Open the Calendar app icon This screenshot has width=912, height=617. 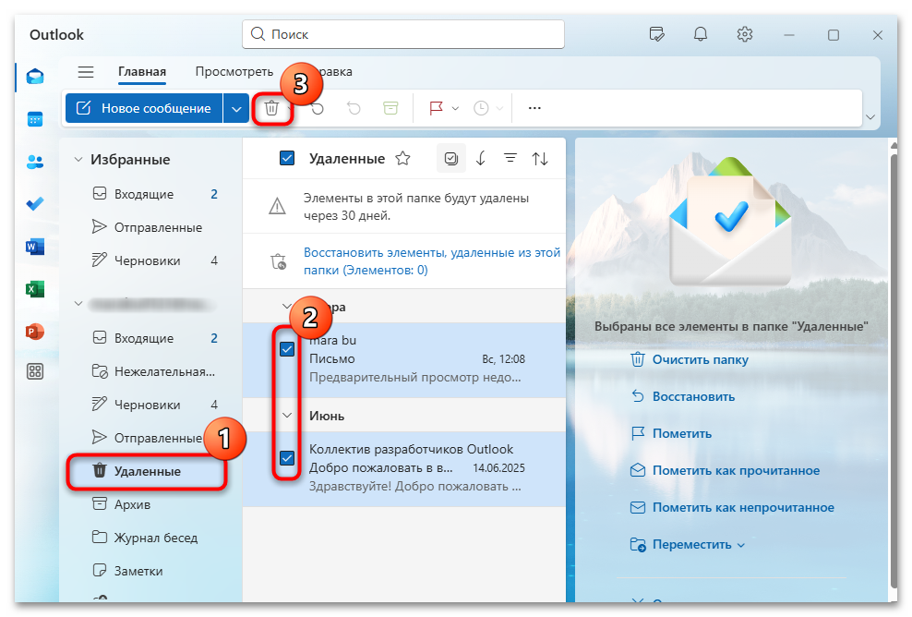[35, 119]
